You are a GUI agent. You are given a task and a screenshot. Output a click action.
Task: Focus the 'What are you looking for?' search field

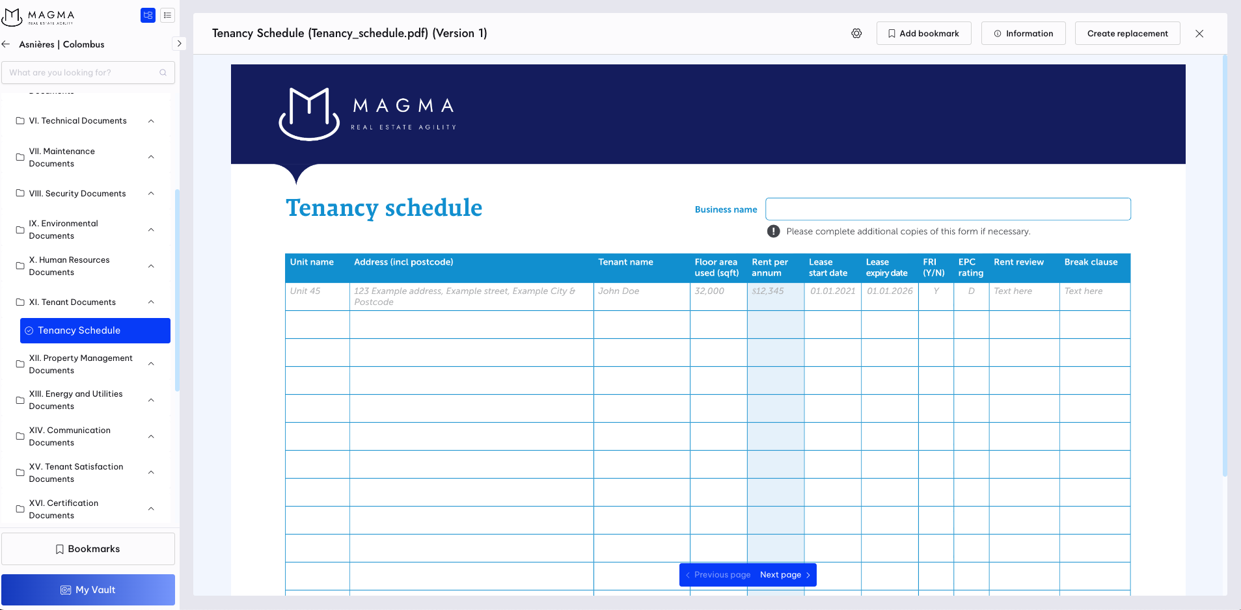(x=81, y=73)
